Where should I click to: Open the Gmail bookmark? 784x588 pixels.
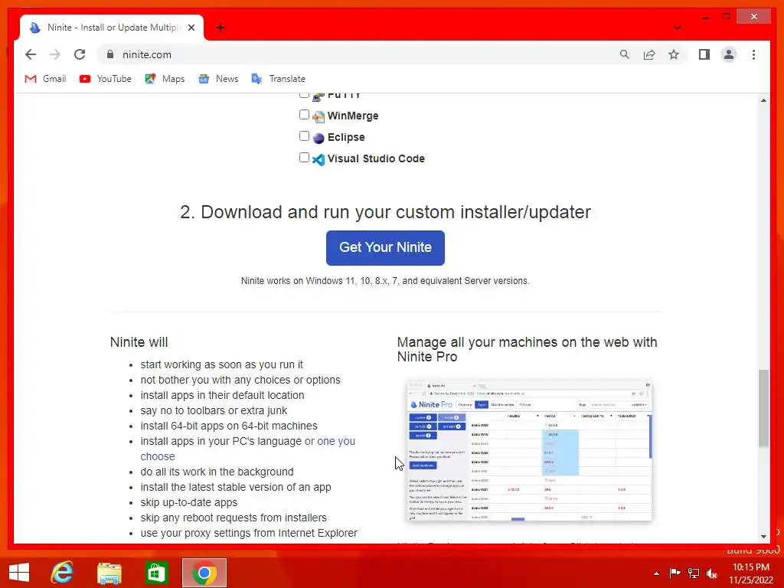click(x=45, y=79)
